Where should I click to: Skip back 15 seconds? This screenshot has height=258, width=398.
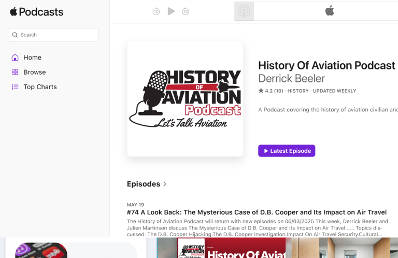(156, 11)
